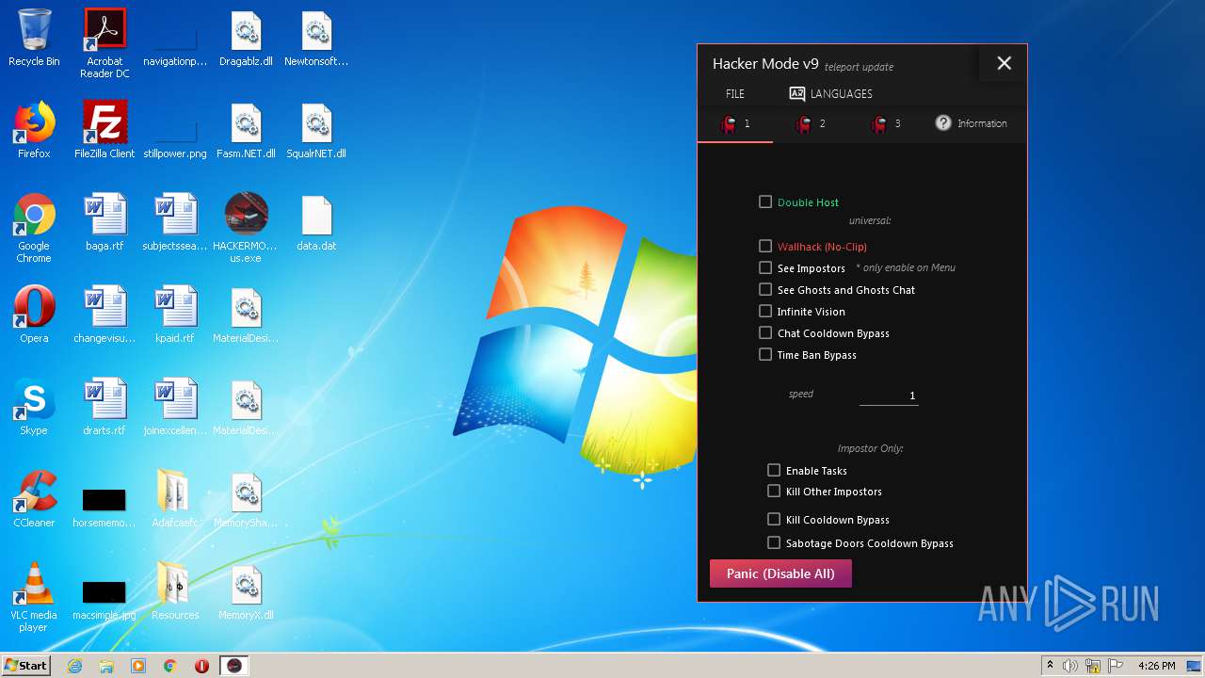Open VLC media player shortcut

[34, 597]
